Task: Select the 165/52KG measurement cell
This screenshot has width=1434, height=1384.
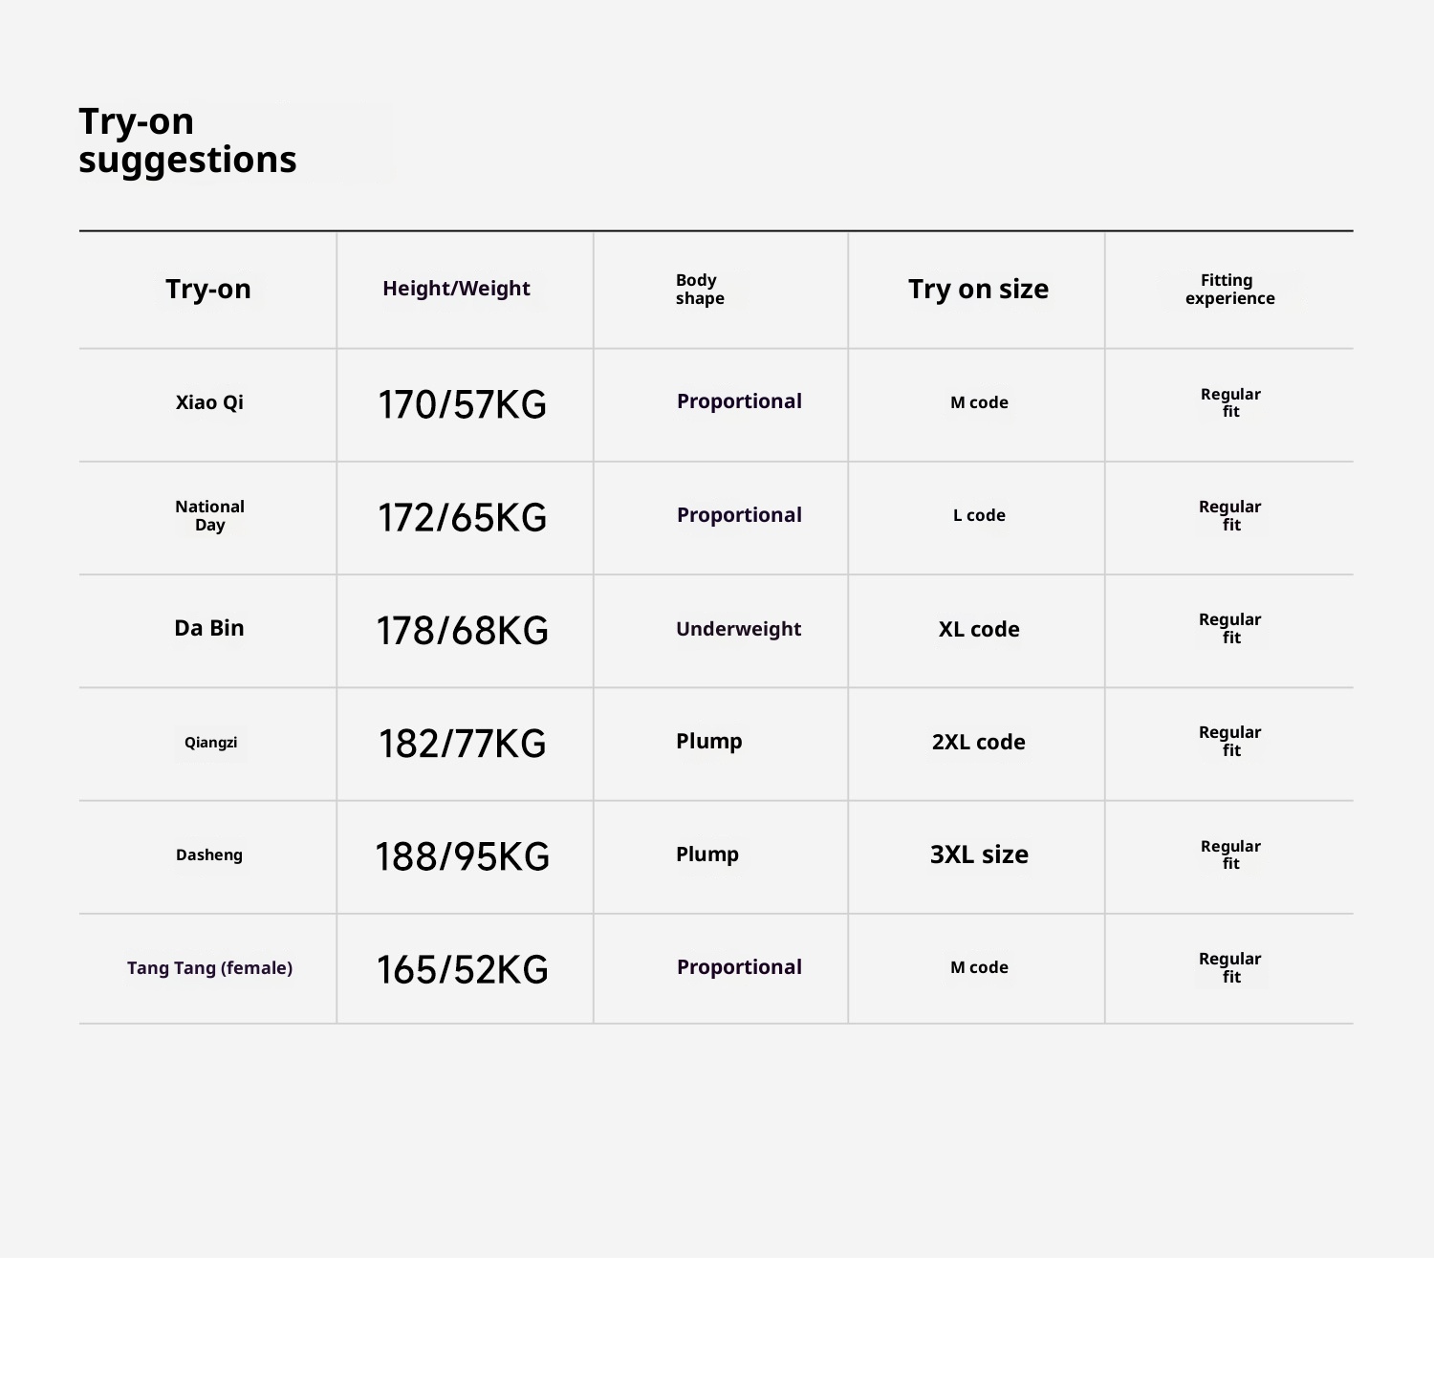Action: tap(463, 969)
